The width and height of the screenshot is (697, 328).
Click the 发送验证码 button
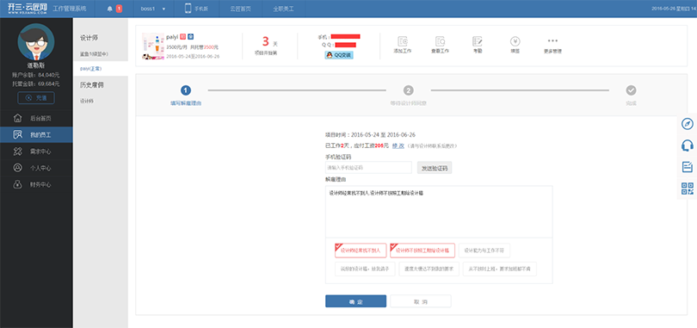pyautogui.click(x=435, y=168)
